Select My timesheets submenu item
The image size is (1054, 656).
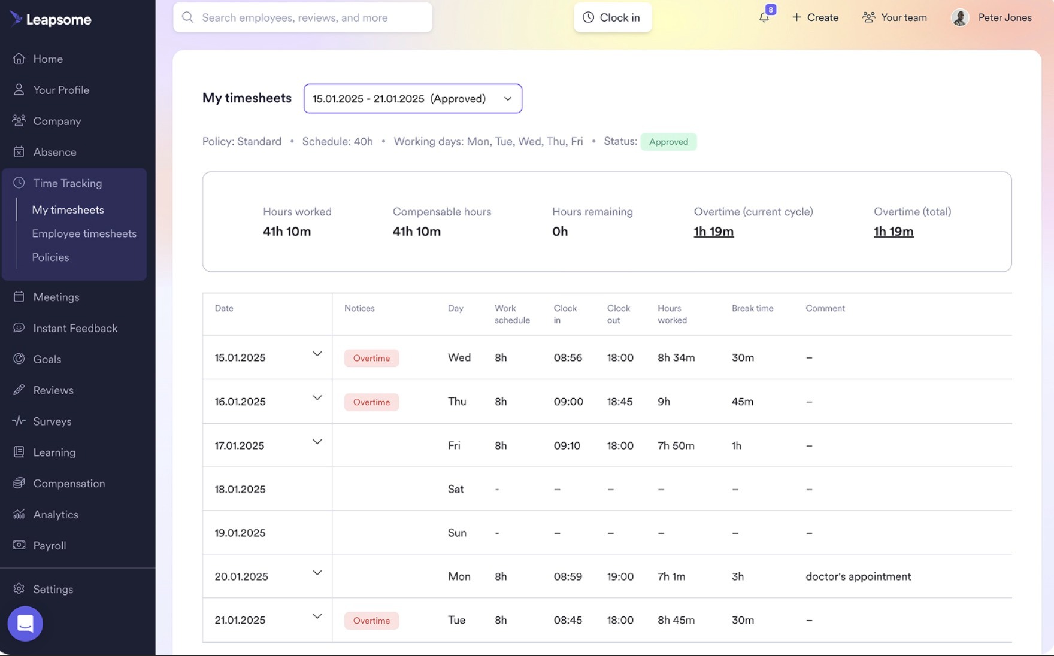[68, 210]
